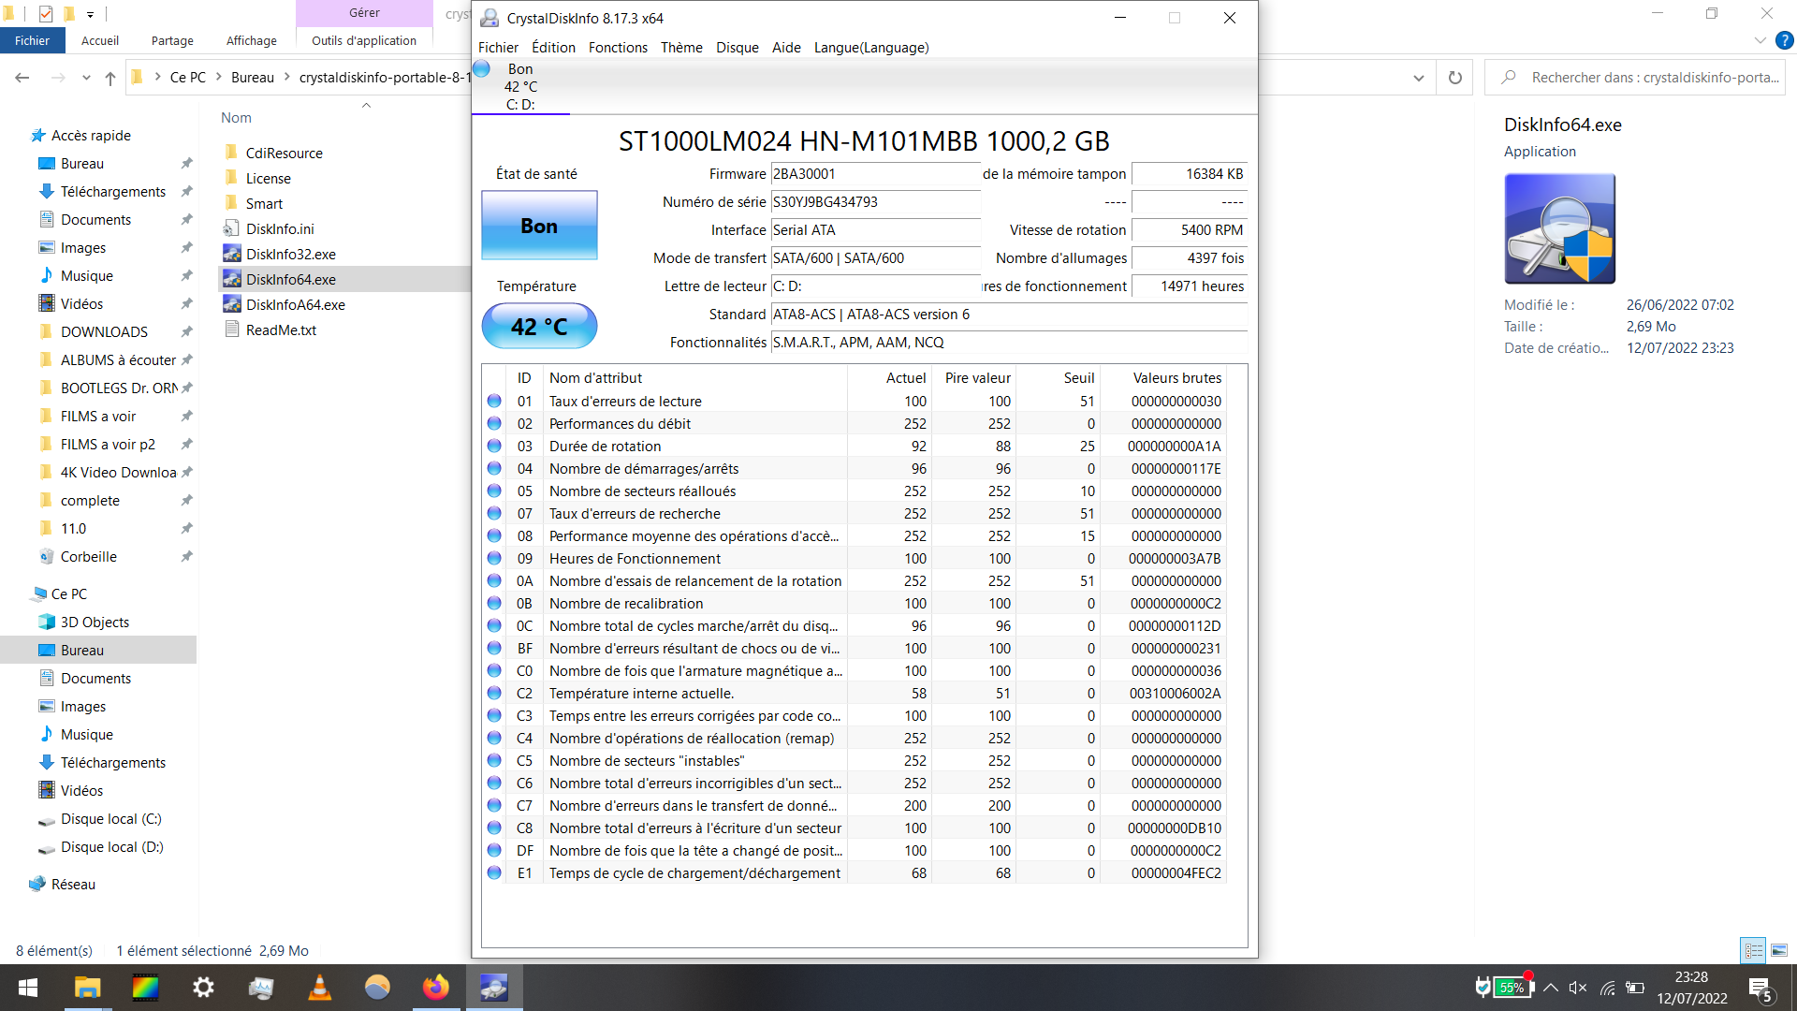Click status circle for attribute 09 Heures de Fonctionnement
The height and width of the screenshot is (1011, 1797).
[494, 558]
